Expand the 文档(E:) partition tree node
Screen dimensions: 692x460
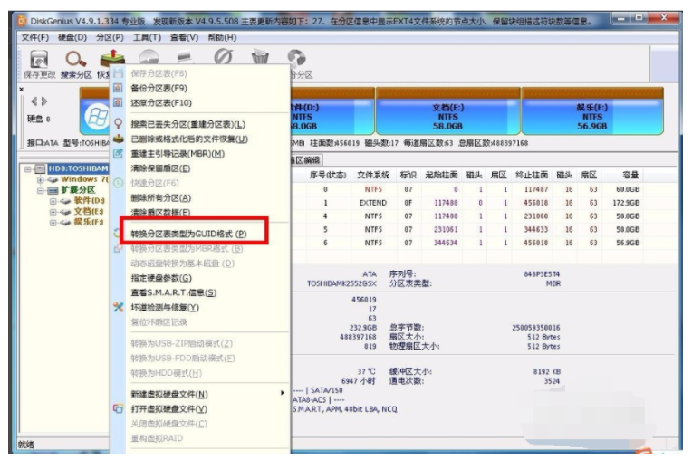pos(53,212)
